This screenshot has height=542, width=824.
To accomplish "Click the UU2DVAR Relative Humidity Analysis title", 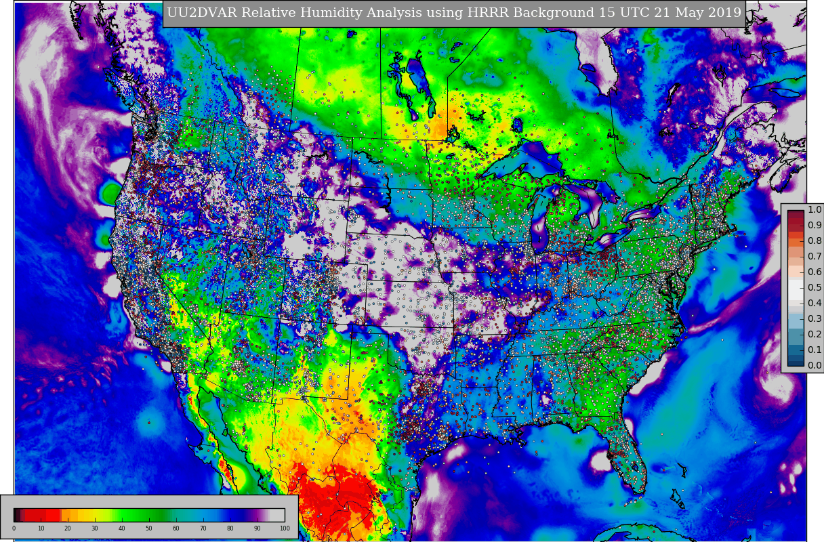I will (x=454, y=13).
